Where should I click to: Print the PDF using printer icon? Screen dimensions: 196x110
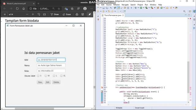tap(77, 14)
